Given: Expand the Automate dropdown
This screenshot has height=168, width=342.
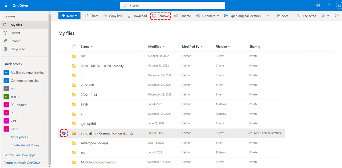Looking at the screenshot, I should click(207, 16).
